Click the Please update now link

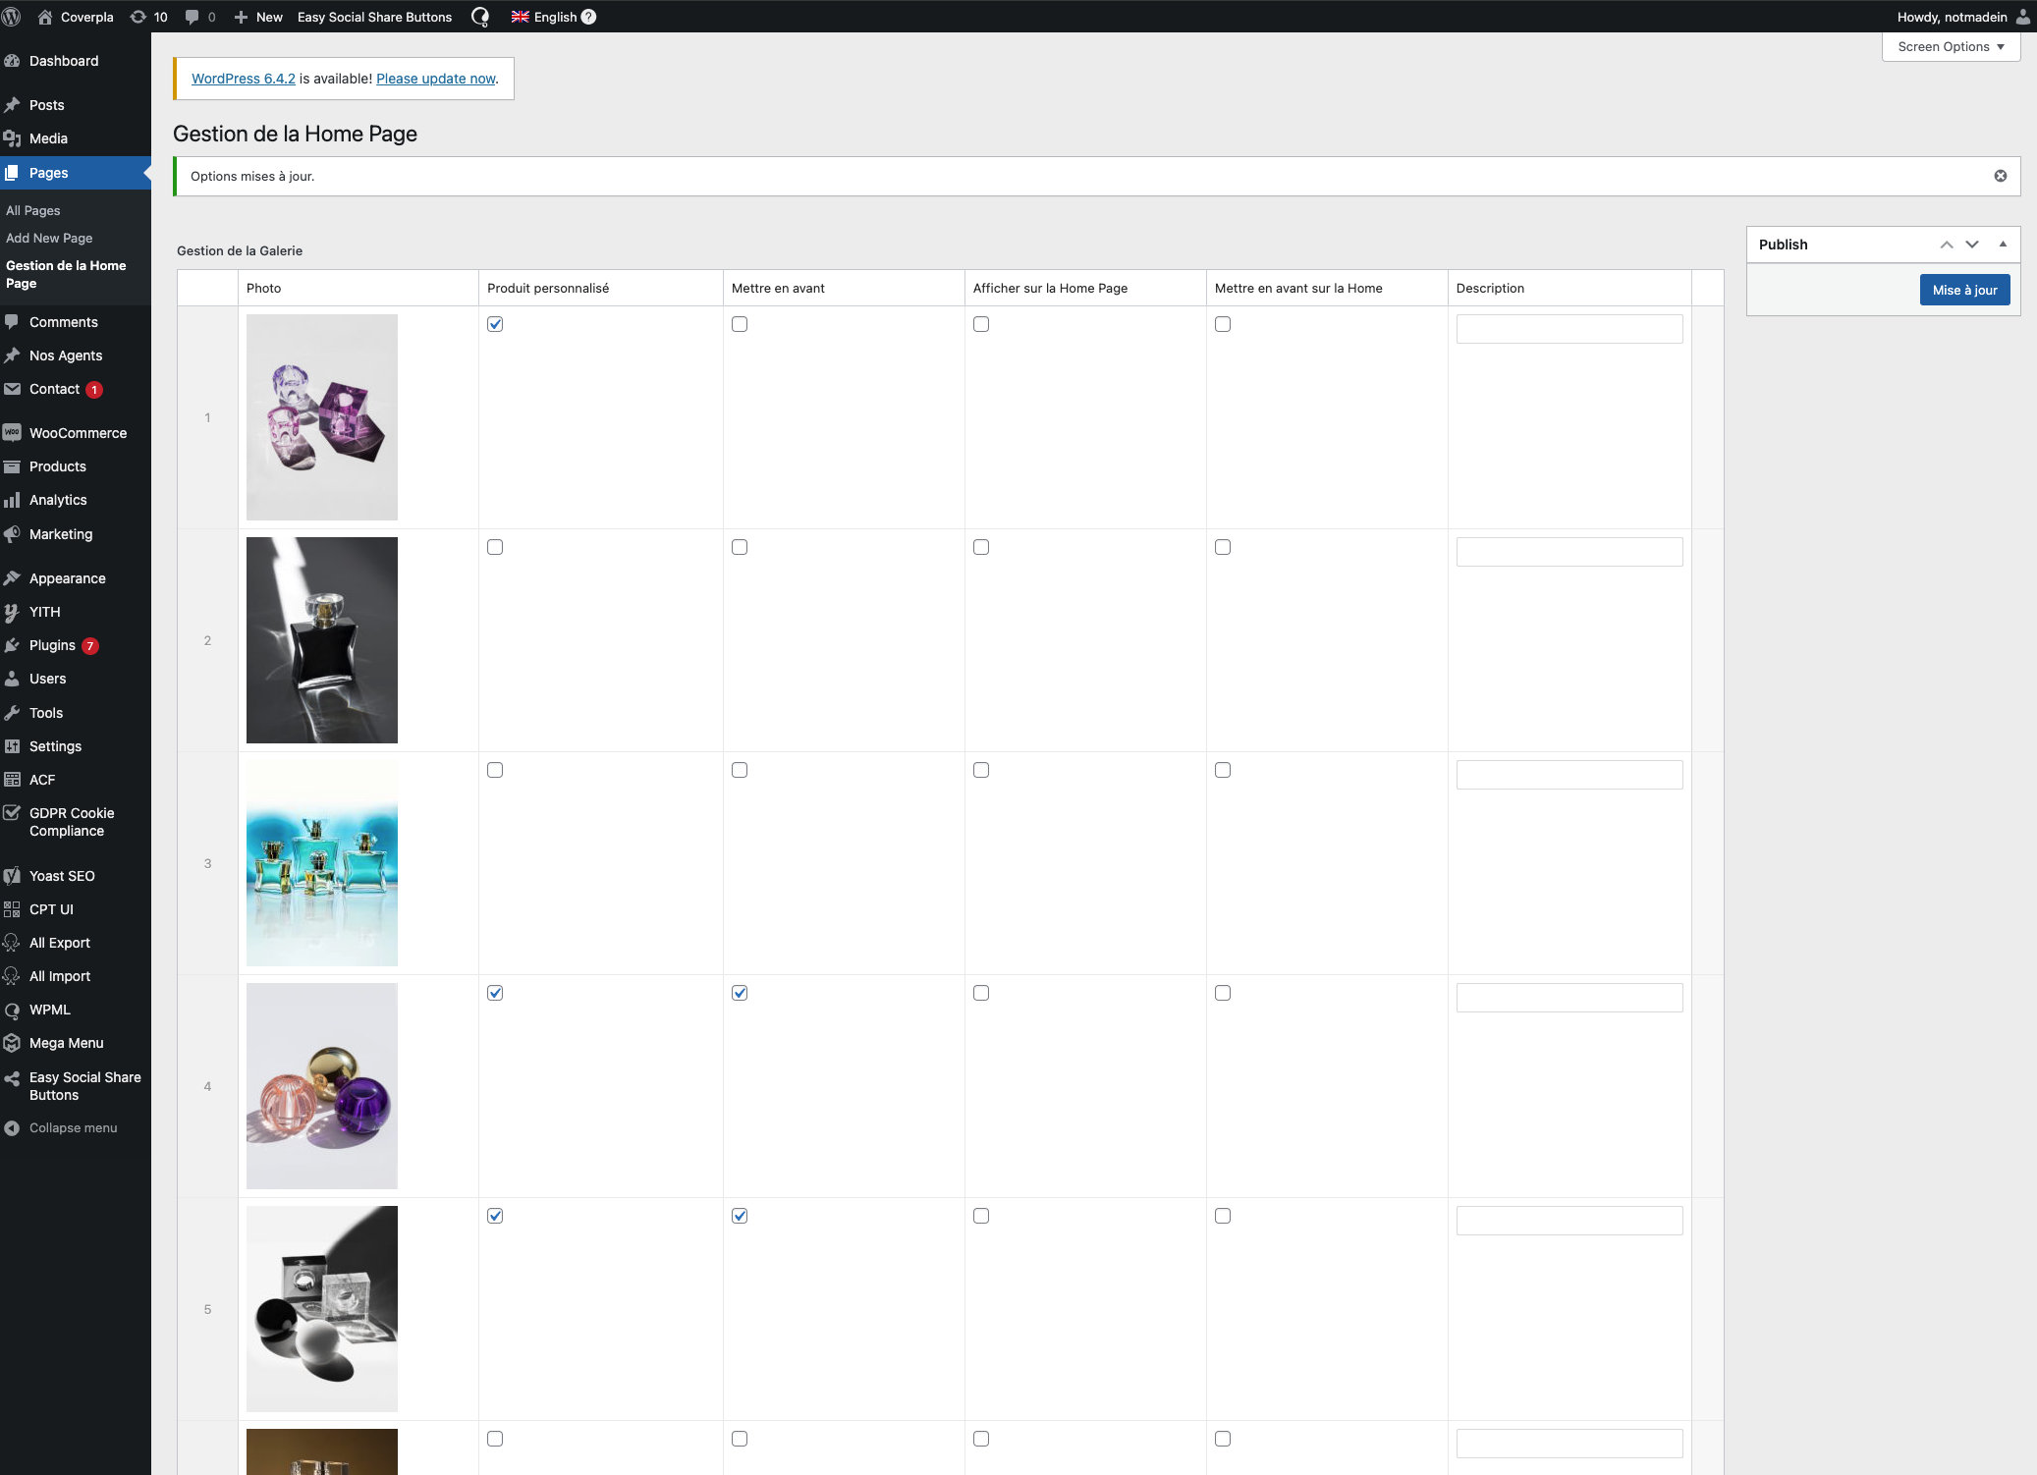click(436, 79)
